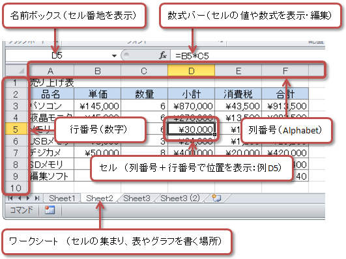Click the 小計 header cell

(192, 94)
